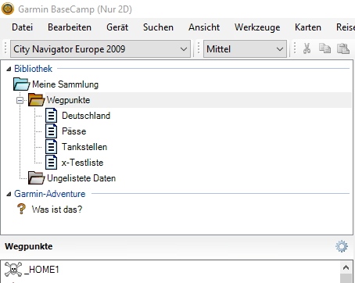This screenshot has height=283, width=355.
Task: Open the Bearbeiten menu
Action: 70,27
